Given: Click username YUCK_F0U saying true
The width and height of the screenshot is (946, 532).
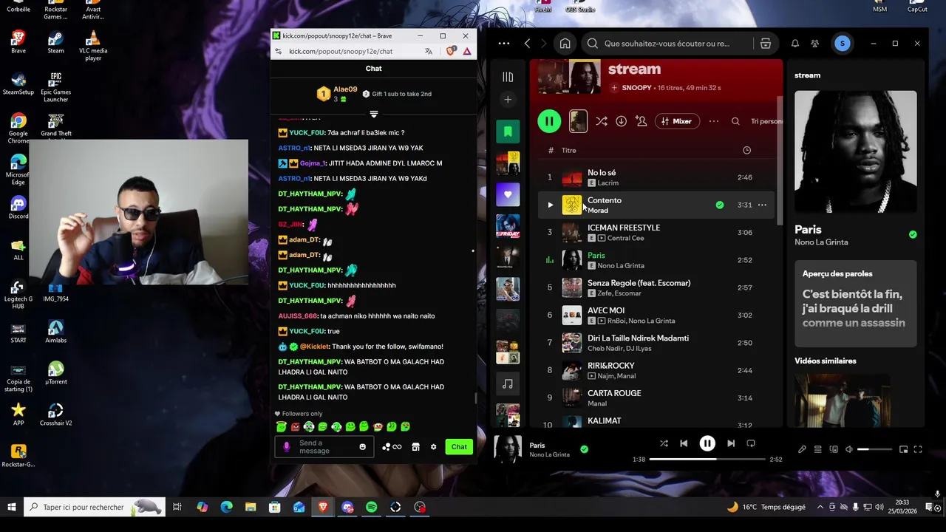Looking at the screenshot, I should (307, 331).
